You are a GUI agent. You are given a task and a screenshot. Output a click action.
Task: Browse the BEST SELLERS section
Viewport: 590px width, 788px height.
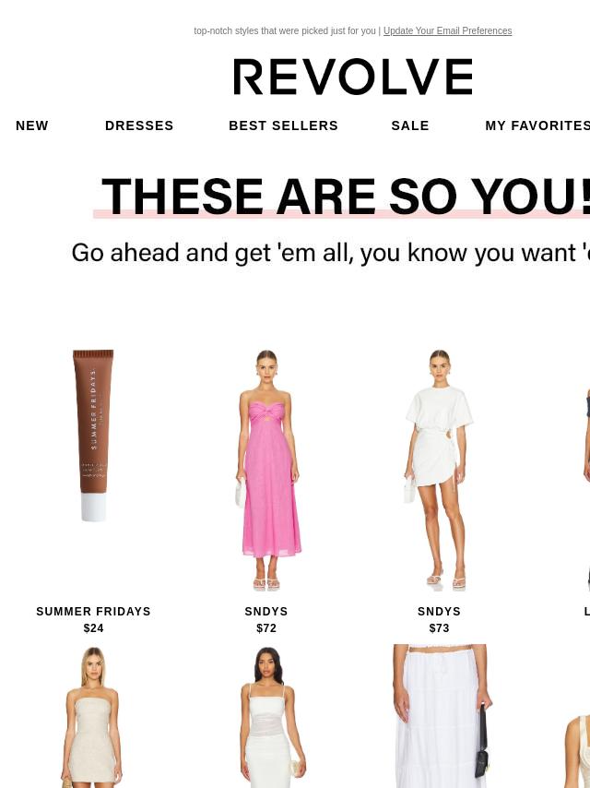pyautogui.click(x=283, y=125)
